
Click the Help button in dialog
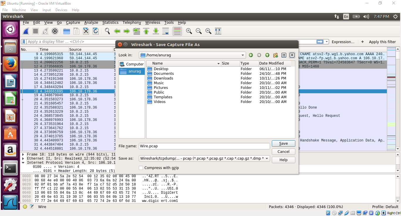point(283,160)
